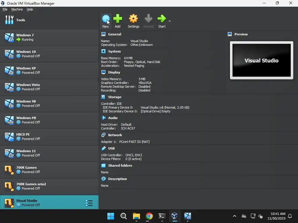Select the 700K Games aria2 VM icon

pyautogui.click(x=9, y=186)
